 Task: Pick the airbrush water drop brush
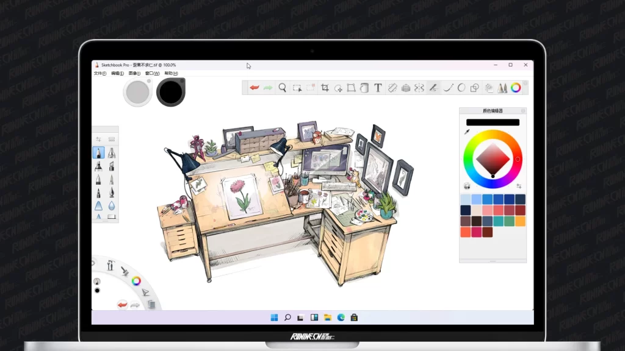click(112, 206)
